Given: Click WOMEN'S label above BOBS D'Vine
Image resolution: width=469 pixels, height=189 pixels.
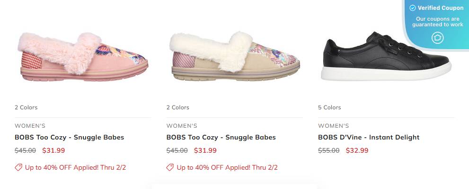Looking at the screenshot, I should (x=333, y=126).
